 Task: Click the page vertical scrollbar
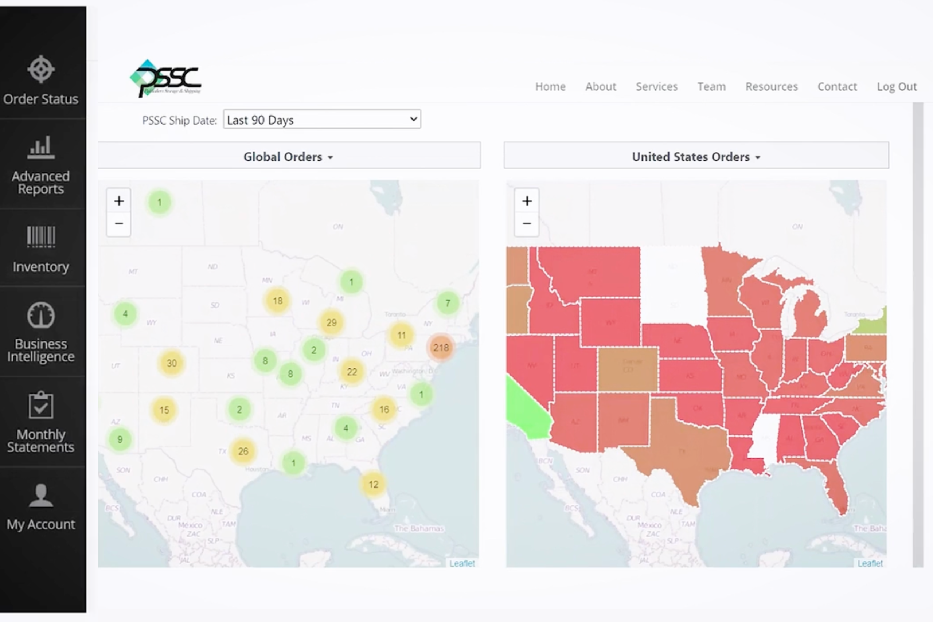tap(918, 335)
